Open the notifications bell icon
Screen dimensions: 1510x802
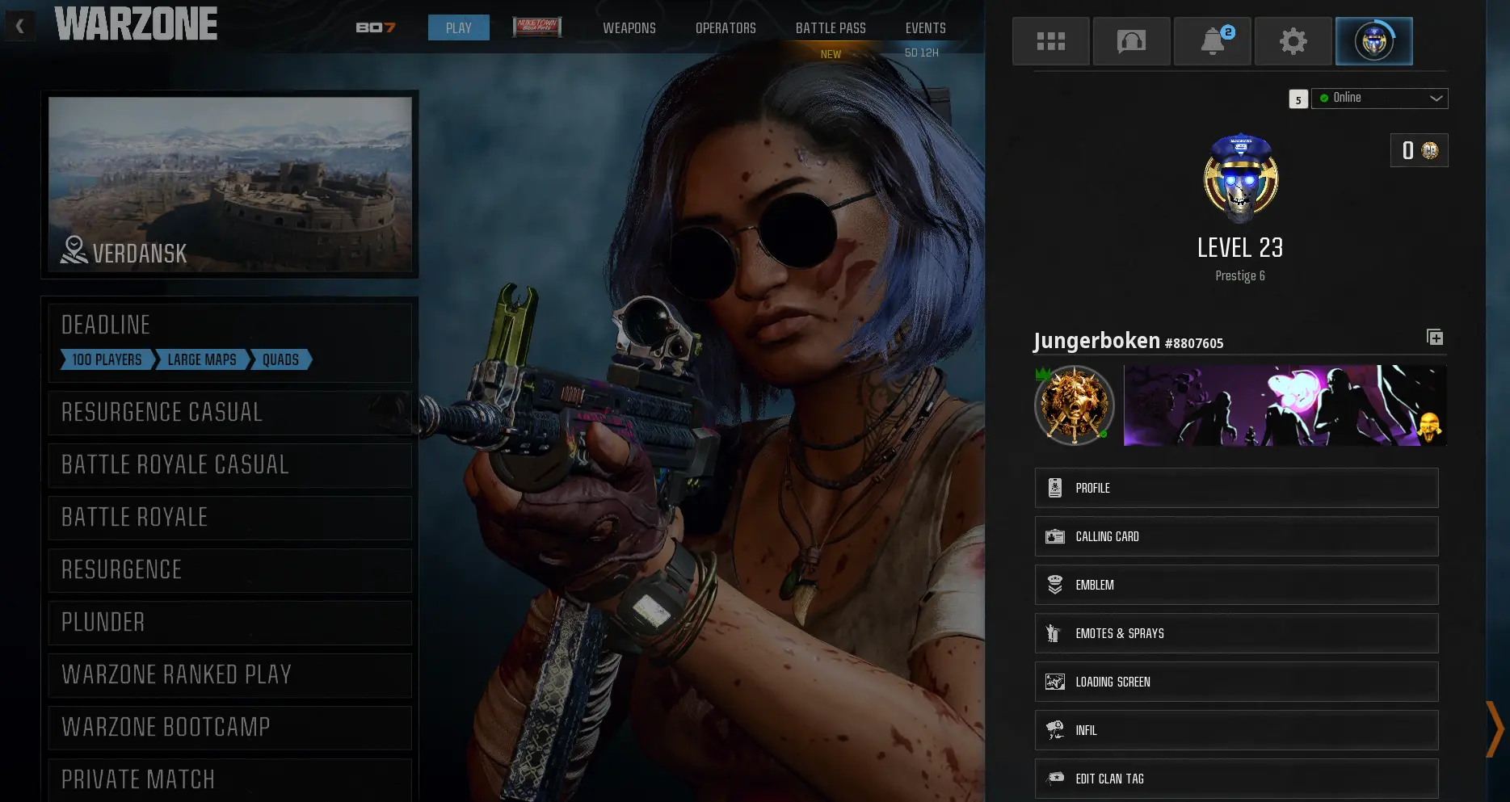[1212, 41]
